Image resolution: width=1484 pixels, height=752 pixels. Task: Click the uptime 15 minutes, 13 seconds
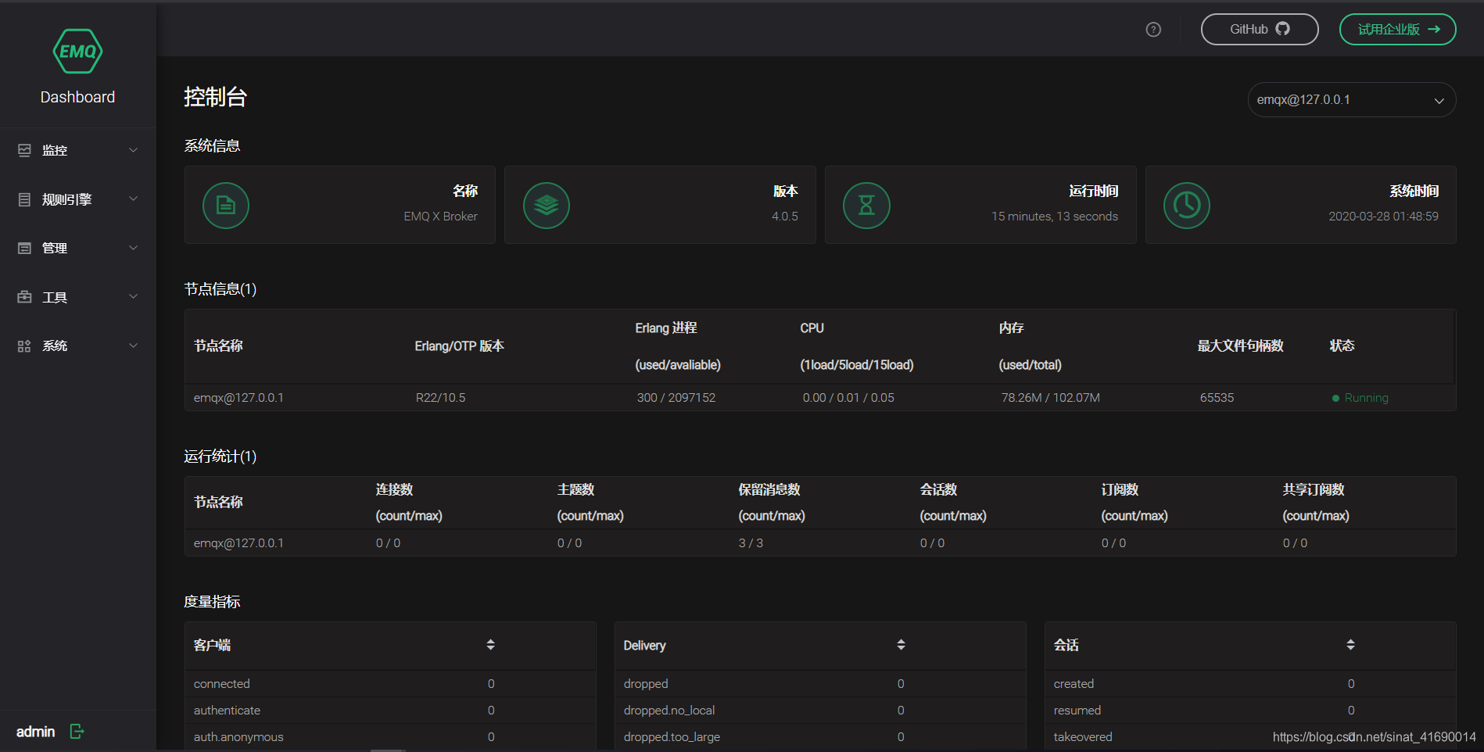point(1055,217)
